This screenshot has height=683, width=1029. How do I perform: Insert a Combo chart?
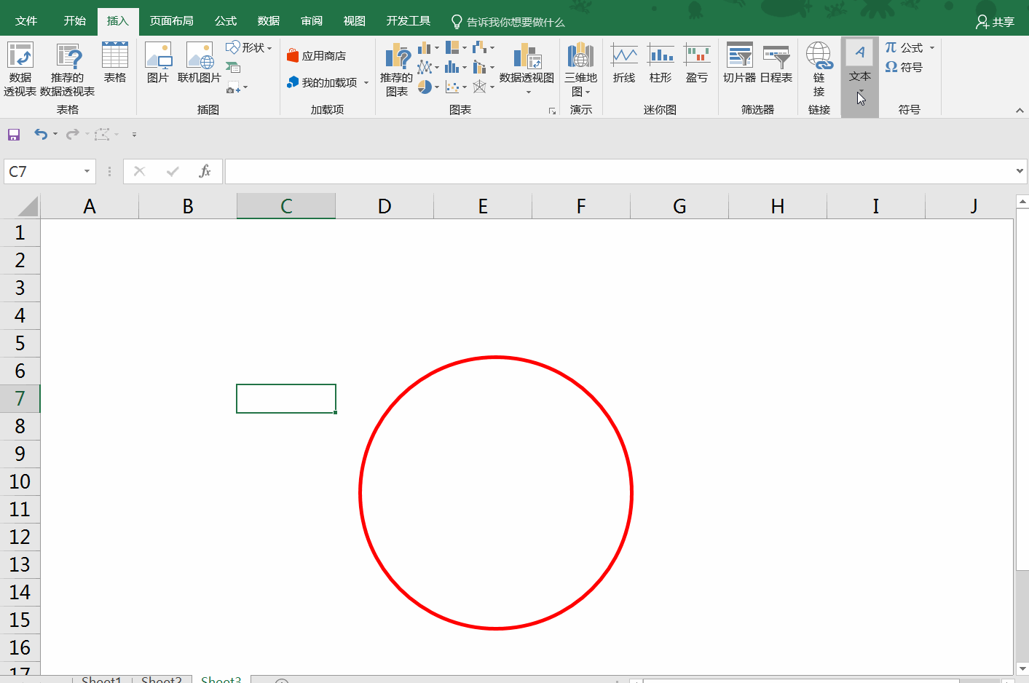(484, 68)
